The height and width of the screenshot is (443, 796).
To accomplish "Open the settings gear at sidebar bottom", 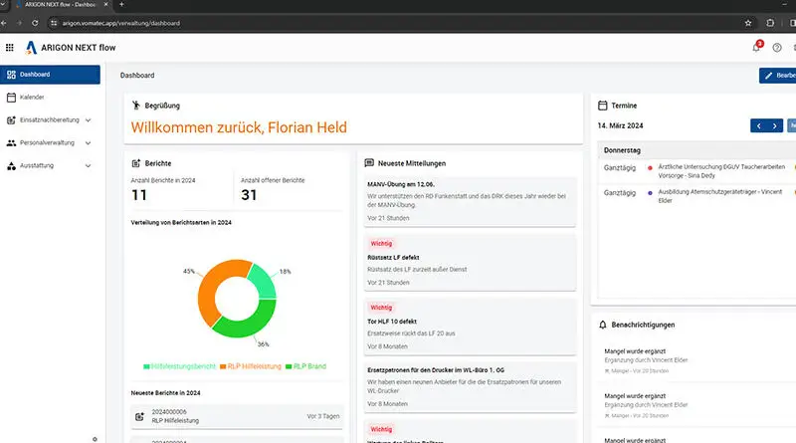I will pos(95,439).
